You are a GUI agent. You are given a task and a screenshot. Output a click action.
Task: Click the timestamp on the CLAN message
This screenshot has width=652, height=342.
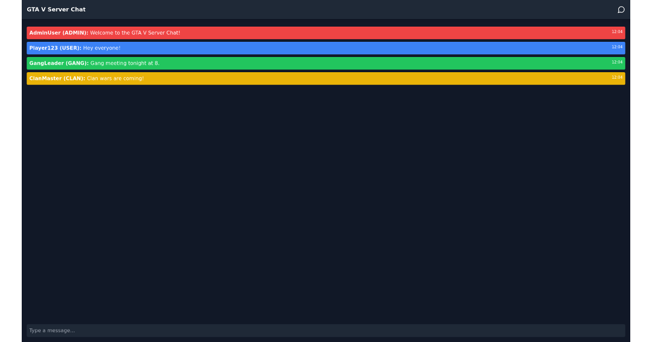[x=617, y=77]
